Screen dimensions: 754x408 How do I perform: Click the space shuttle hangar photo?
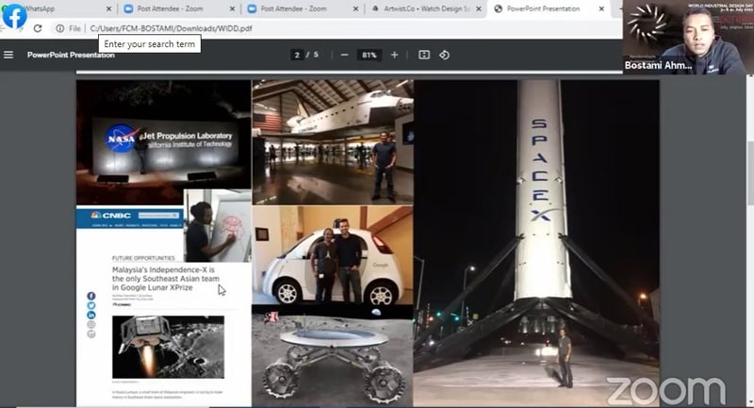pyautogui.click(x=333, y=141)
